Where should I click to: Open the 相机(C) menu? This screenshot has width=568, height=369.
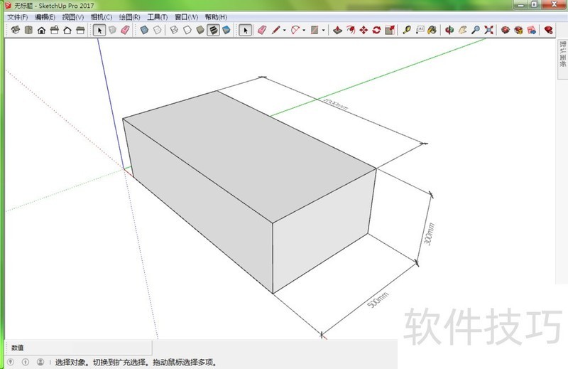click(x=102, y=17)
